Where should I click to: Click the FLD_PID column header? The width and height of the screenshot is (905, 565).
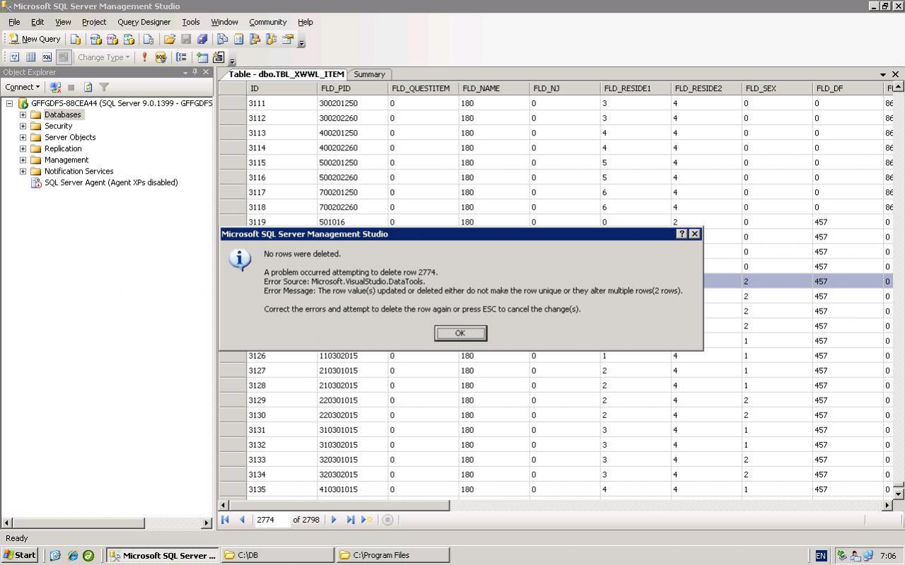pyautogui.click(x=353, y=88)
